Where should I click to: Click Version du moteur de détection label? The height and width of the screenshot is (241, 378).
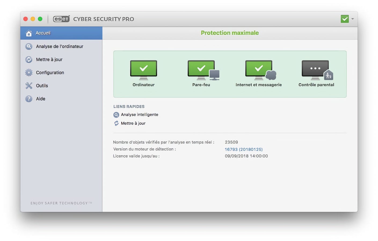(x=145, y=149)
